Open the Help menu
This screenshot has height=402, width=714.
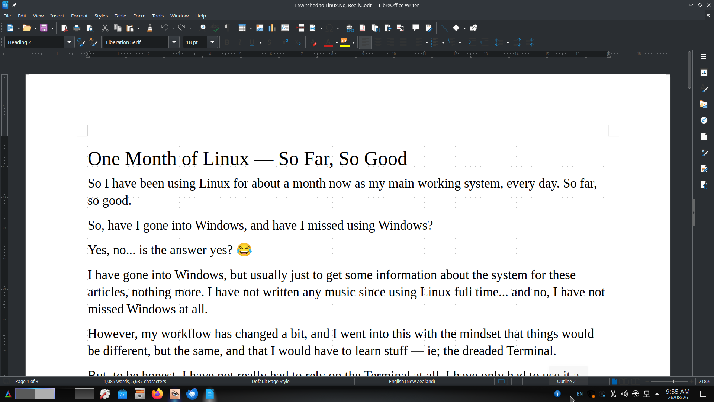(200, 16)
